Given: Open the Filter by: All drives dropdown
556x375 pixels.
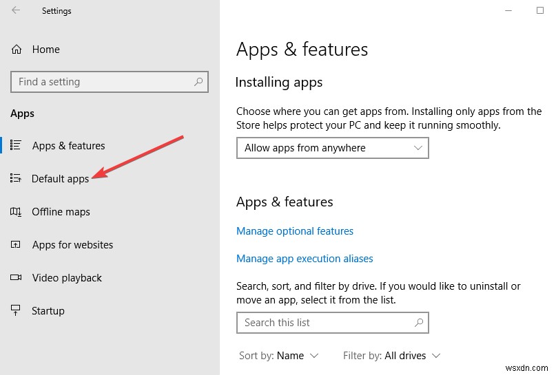Looking at the screenshot, I should click(391, 356).
